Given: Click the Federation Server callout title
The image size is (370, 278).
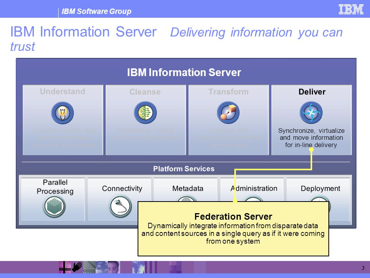Looking at the screenshot, I should click(x=233, y=217).
